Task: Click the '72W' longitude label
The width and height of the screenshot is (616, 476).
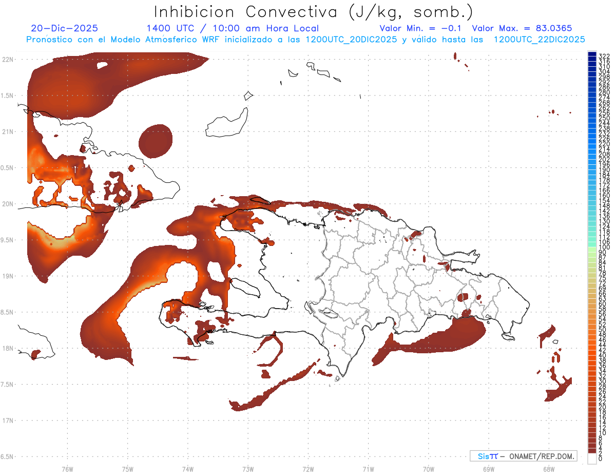Action: point(308,469)
